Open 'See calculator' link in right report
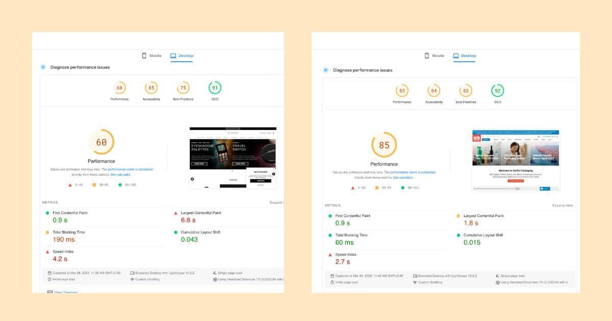The width and height of the screenshot is (612, 321). (403, 177)
